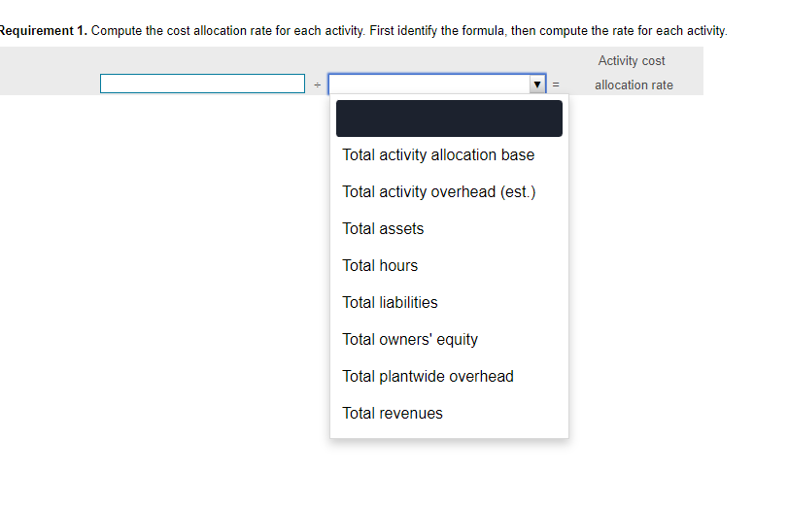Click the empty numerator input box

coord(202,84)
